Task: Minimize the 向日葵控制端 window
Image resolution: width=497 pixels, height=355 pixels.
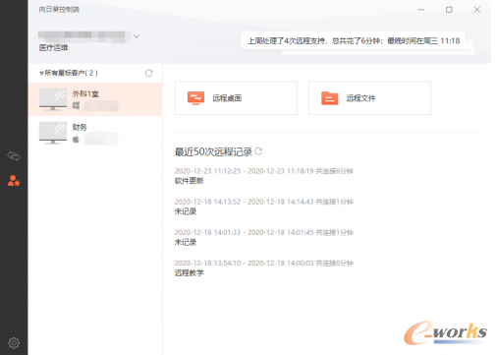Action: tap(421, 10)
